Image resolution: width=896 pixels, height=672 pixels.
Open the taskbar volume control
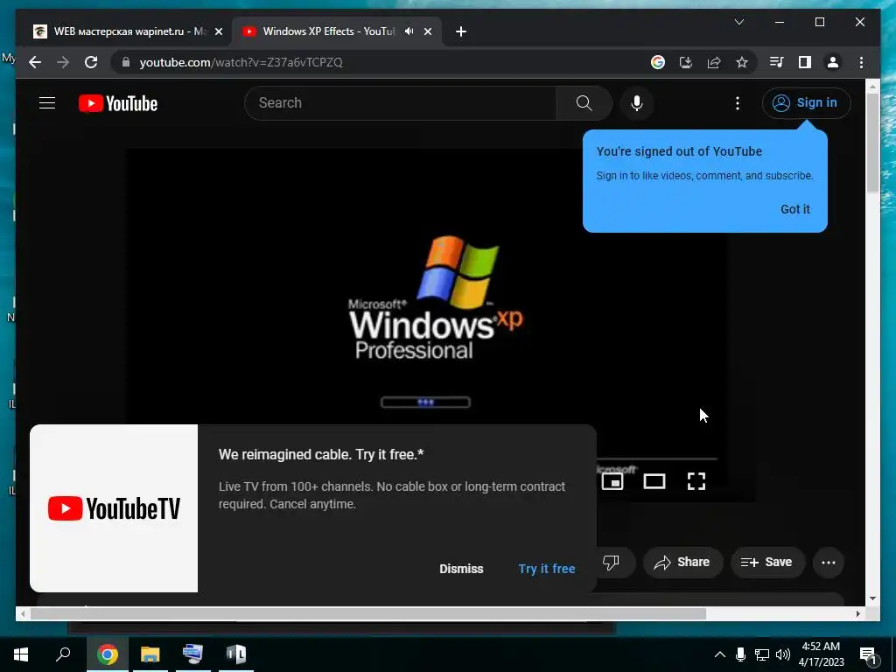(783, 654)
